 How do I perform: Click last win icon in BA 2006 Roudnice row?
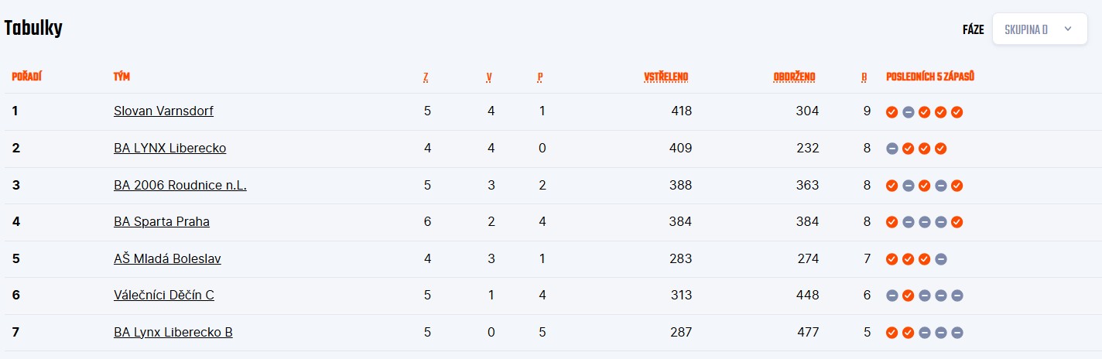click(x=957, y=186)
